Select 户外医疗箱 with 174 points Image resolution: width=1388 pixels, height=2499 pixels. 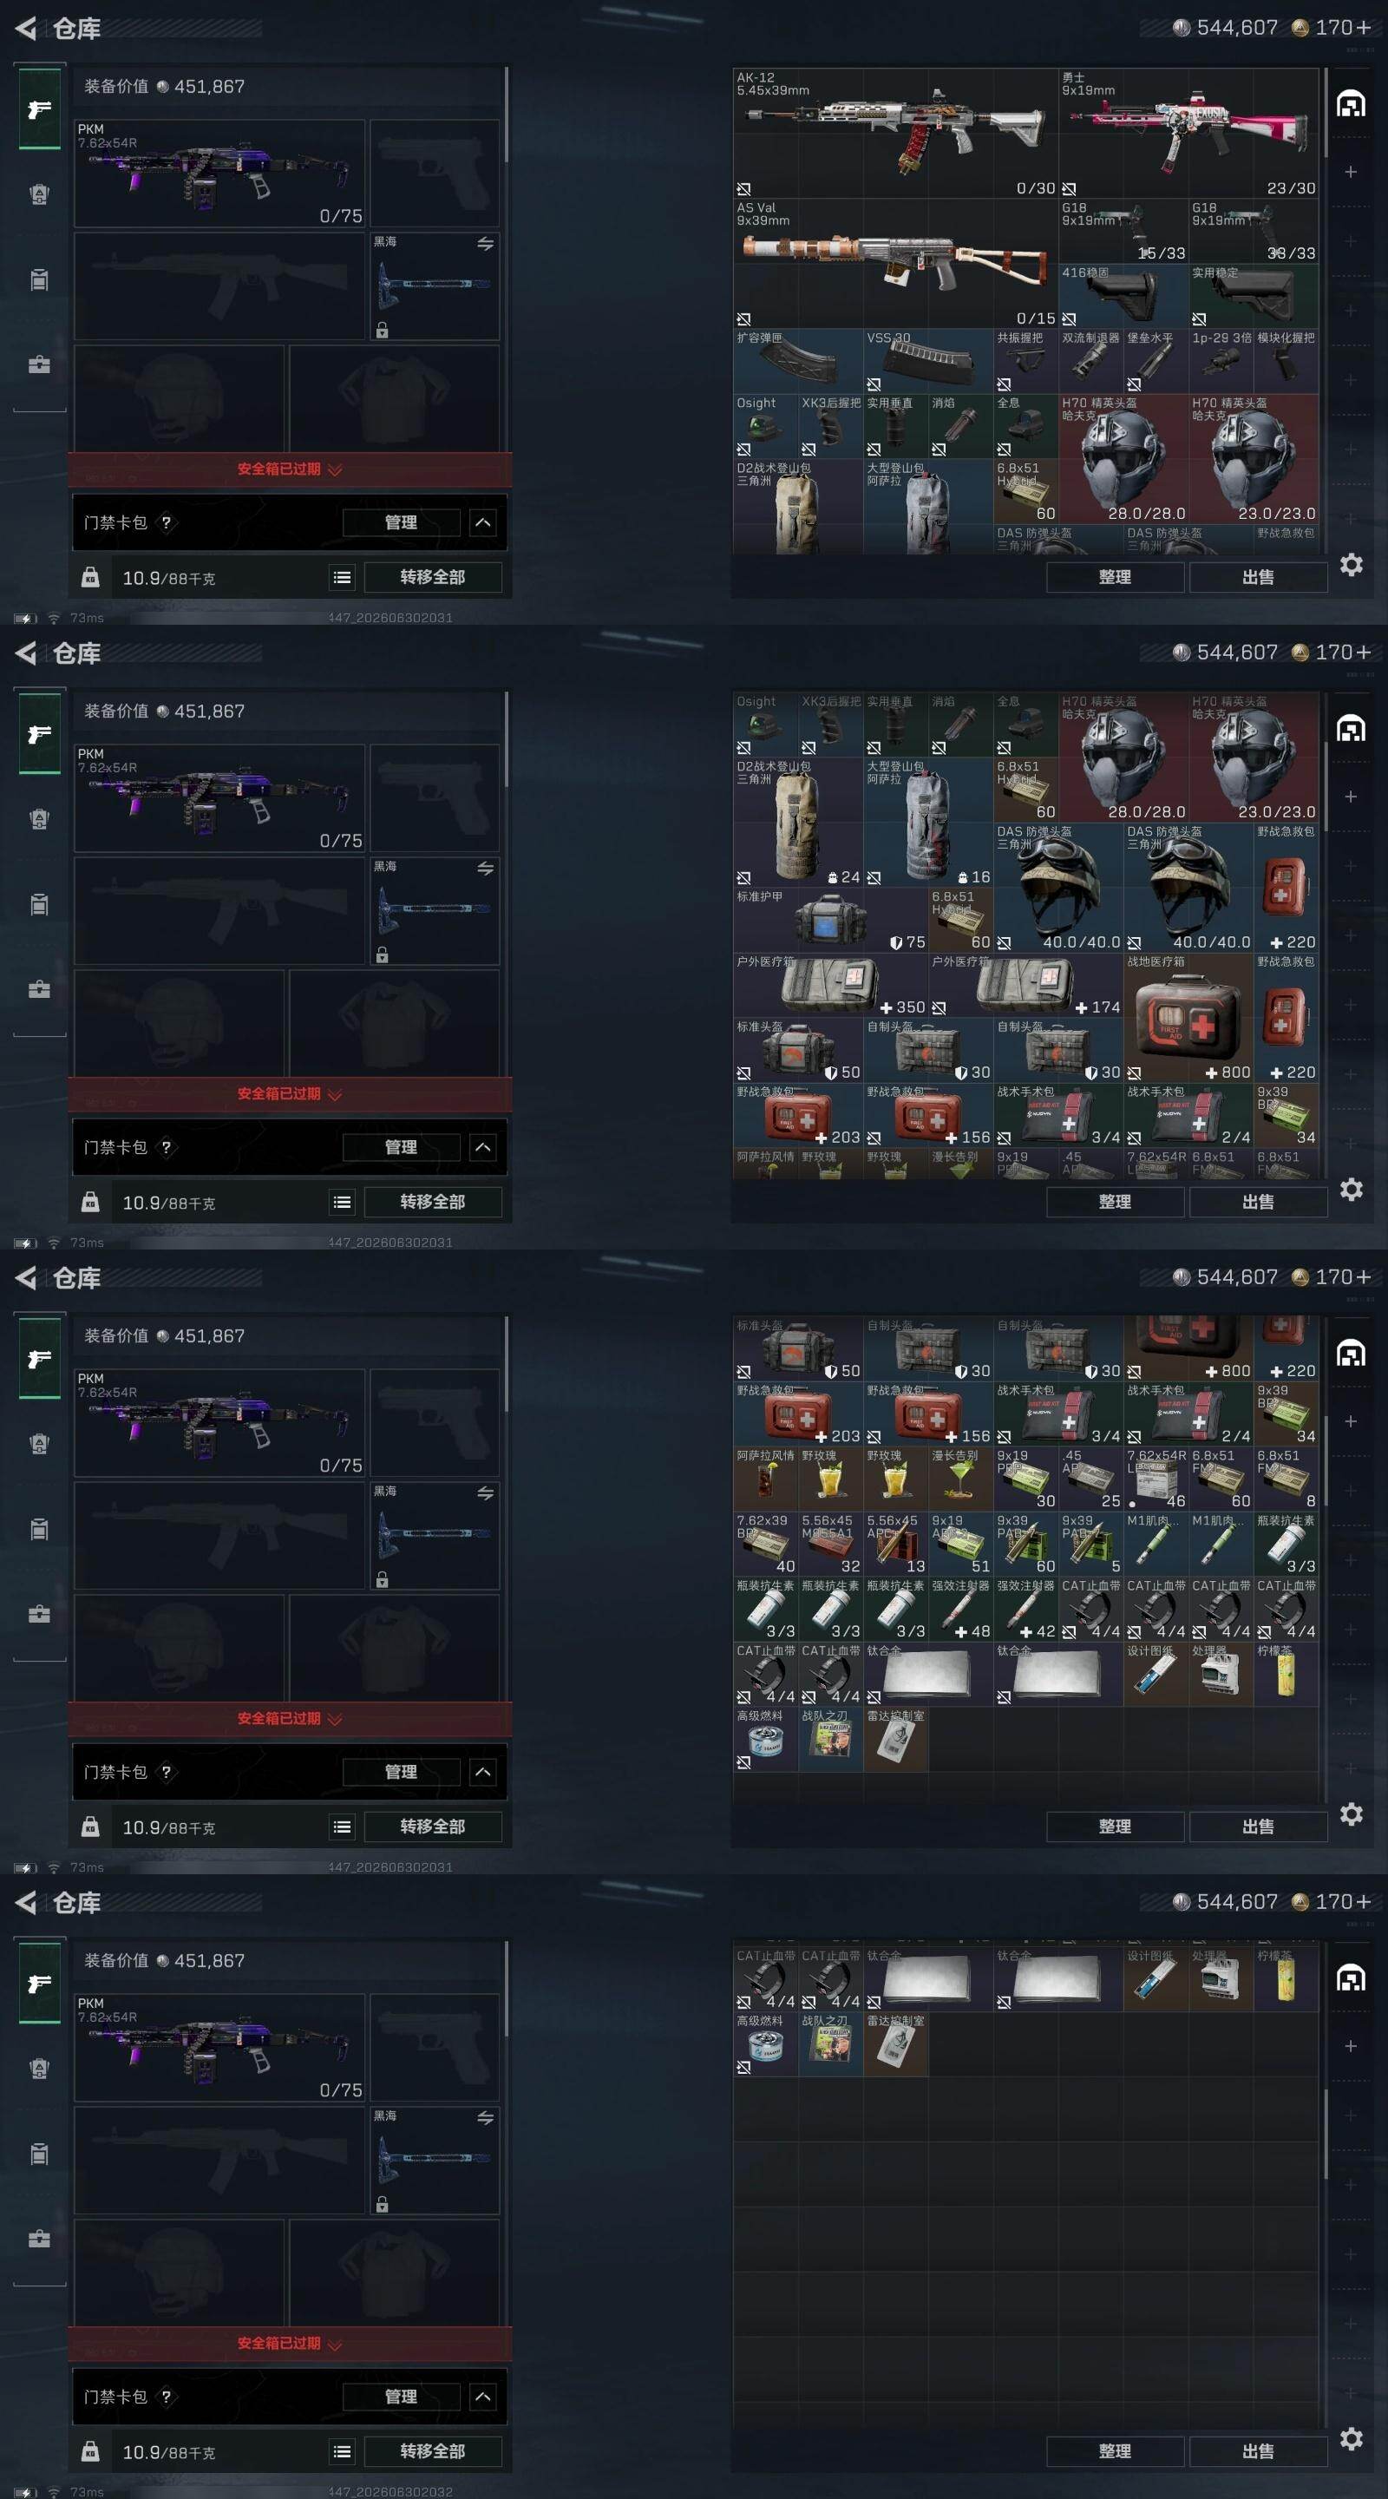[1025, 985]
